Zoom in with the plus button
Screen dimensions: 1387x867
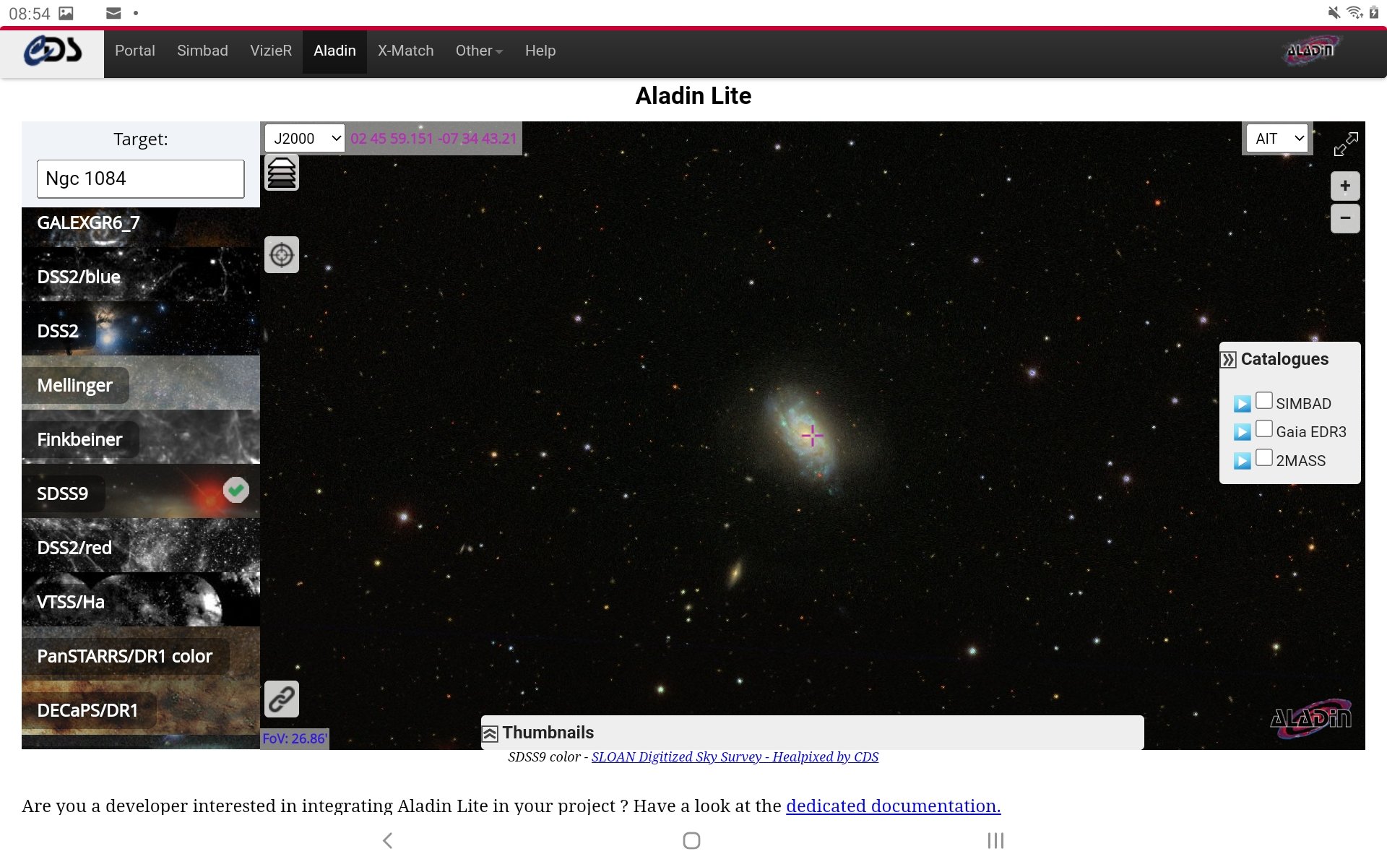[1345, 186]
